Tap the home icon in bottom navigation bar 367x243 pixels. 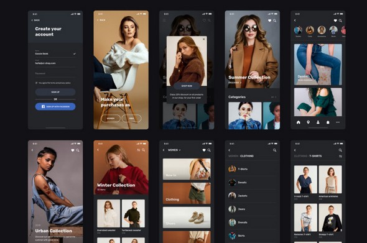tap(299, 122)
